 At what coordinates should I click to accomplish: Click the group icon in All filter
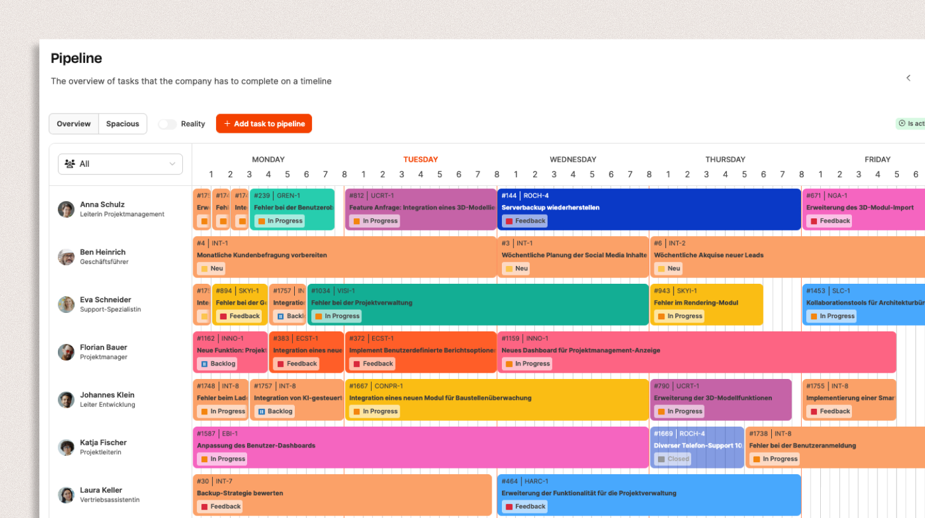(x=70, y=164)
